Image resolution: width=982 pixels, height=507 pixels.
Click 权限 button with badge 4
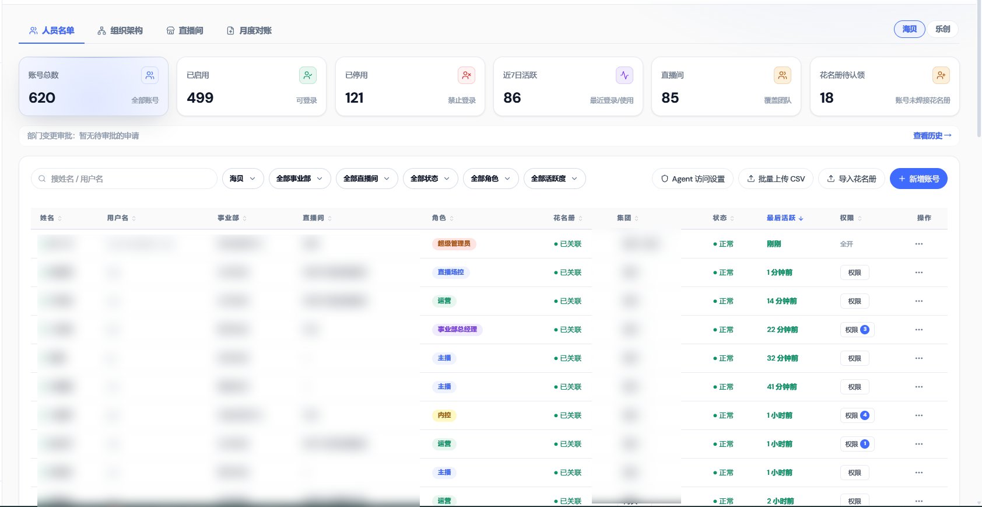857,415
